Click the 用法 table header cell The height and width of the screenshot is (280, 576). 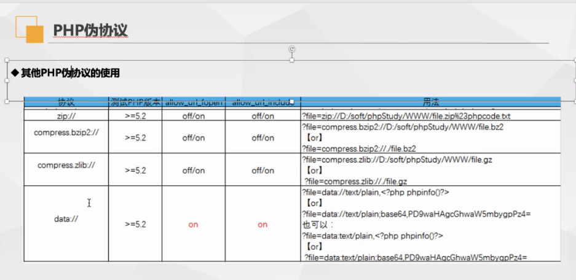coord(430,103)
